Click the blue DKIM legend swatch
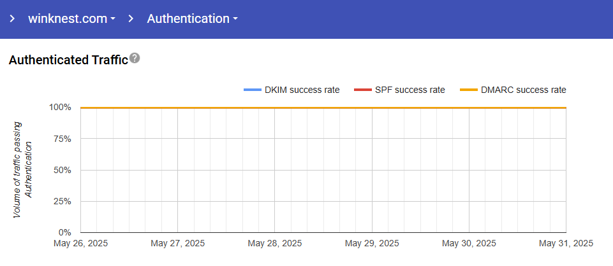Image resolution: width=613 pixels, height=266 pixels. click(253, 90)
